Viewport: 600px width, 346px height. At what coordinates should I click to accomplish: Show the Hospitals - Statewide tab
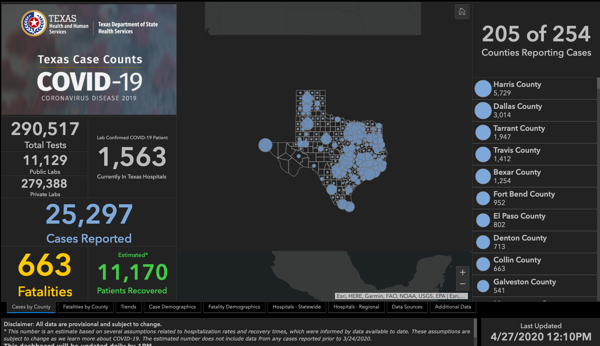[297, 307]
